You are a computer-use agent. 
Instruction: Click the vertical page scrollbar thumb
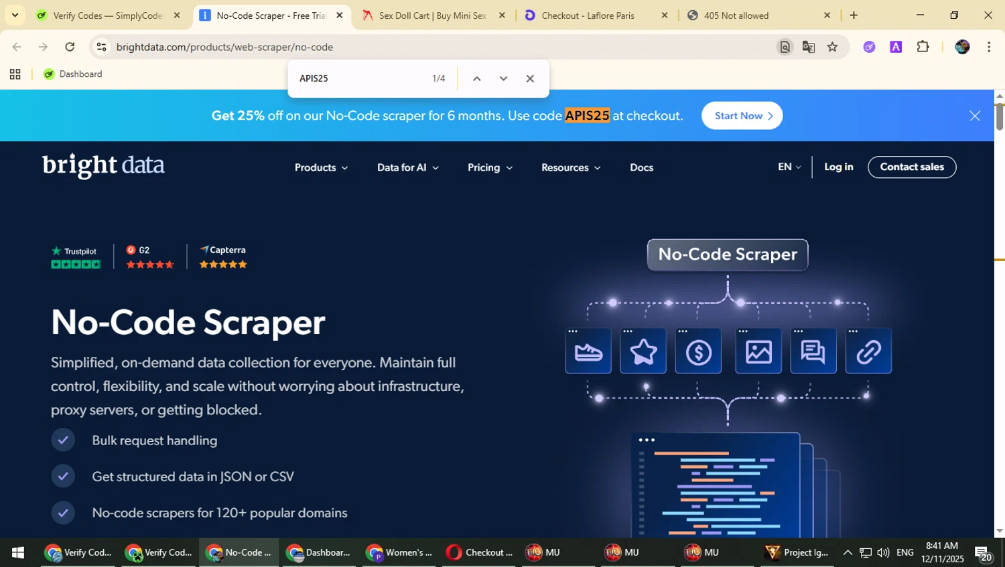1000,117
